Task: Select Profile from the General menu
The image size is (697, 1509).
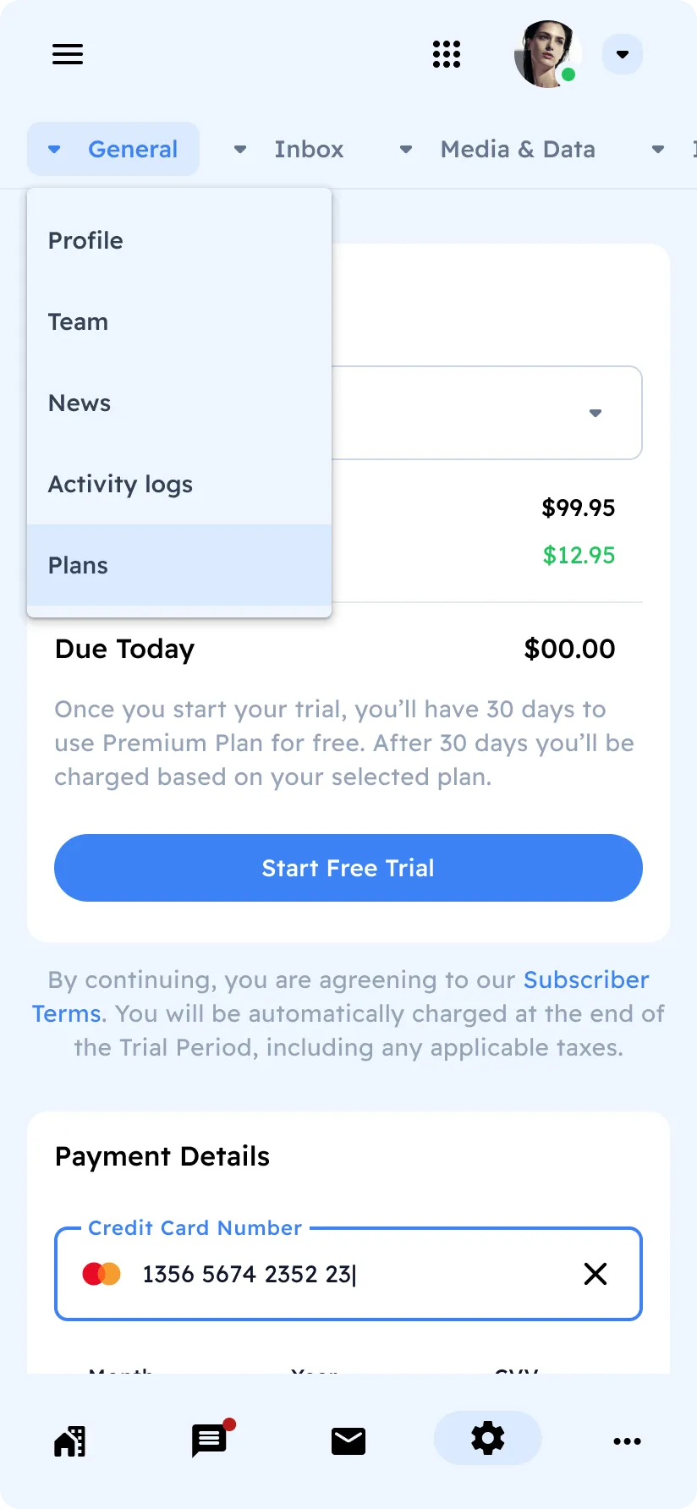Action: 85,240
